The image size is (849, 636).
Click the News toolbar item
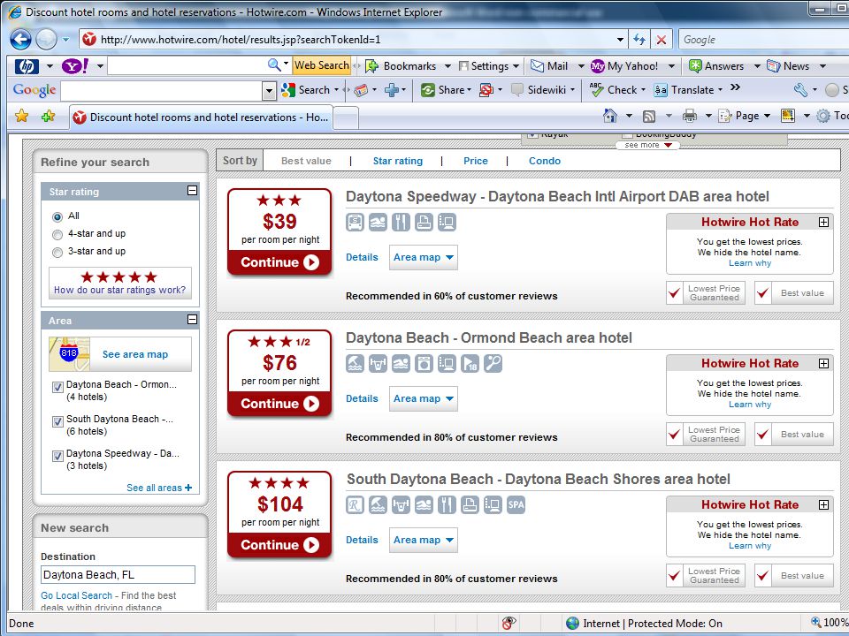[788, 66]
